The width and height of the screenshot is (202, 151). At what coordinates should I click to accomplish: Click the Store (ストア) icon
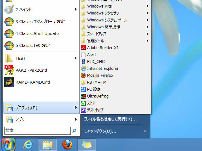pos(83,103)
